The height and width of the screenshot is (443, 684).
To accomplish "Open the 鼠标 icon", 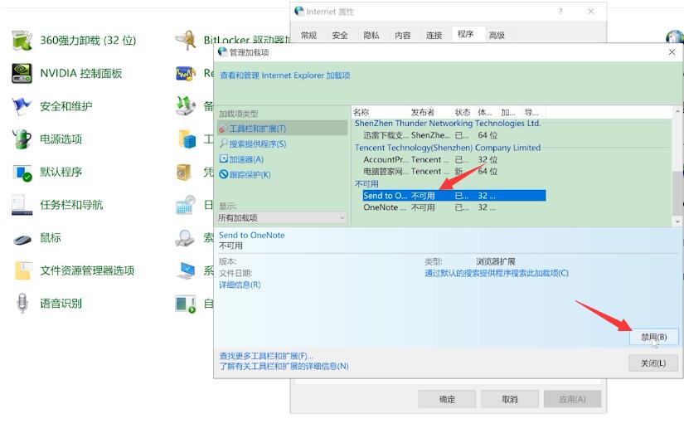I will [22, 238].
